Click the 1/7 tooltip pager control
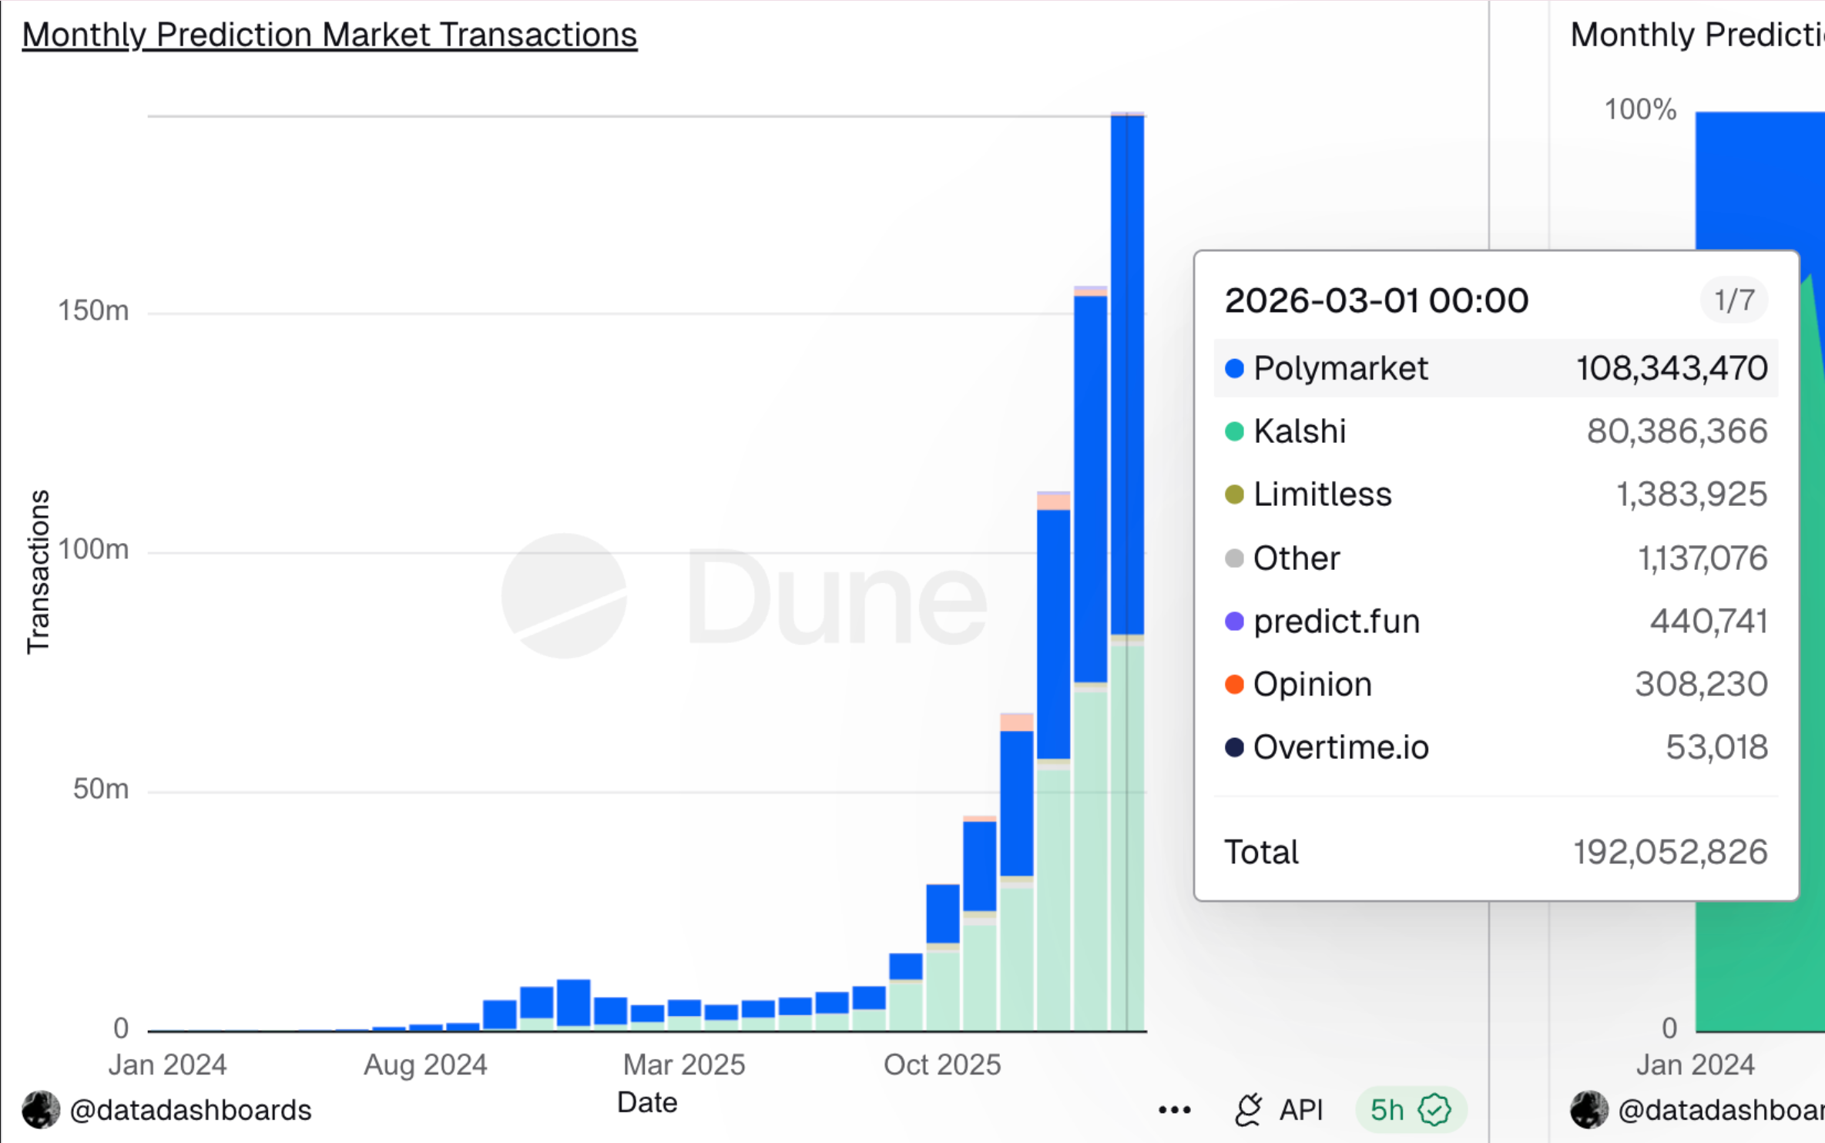This screenshot has width=1825, height=1143. (x=1733, y=300)
